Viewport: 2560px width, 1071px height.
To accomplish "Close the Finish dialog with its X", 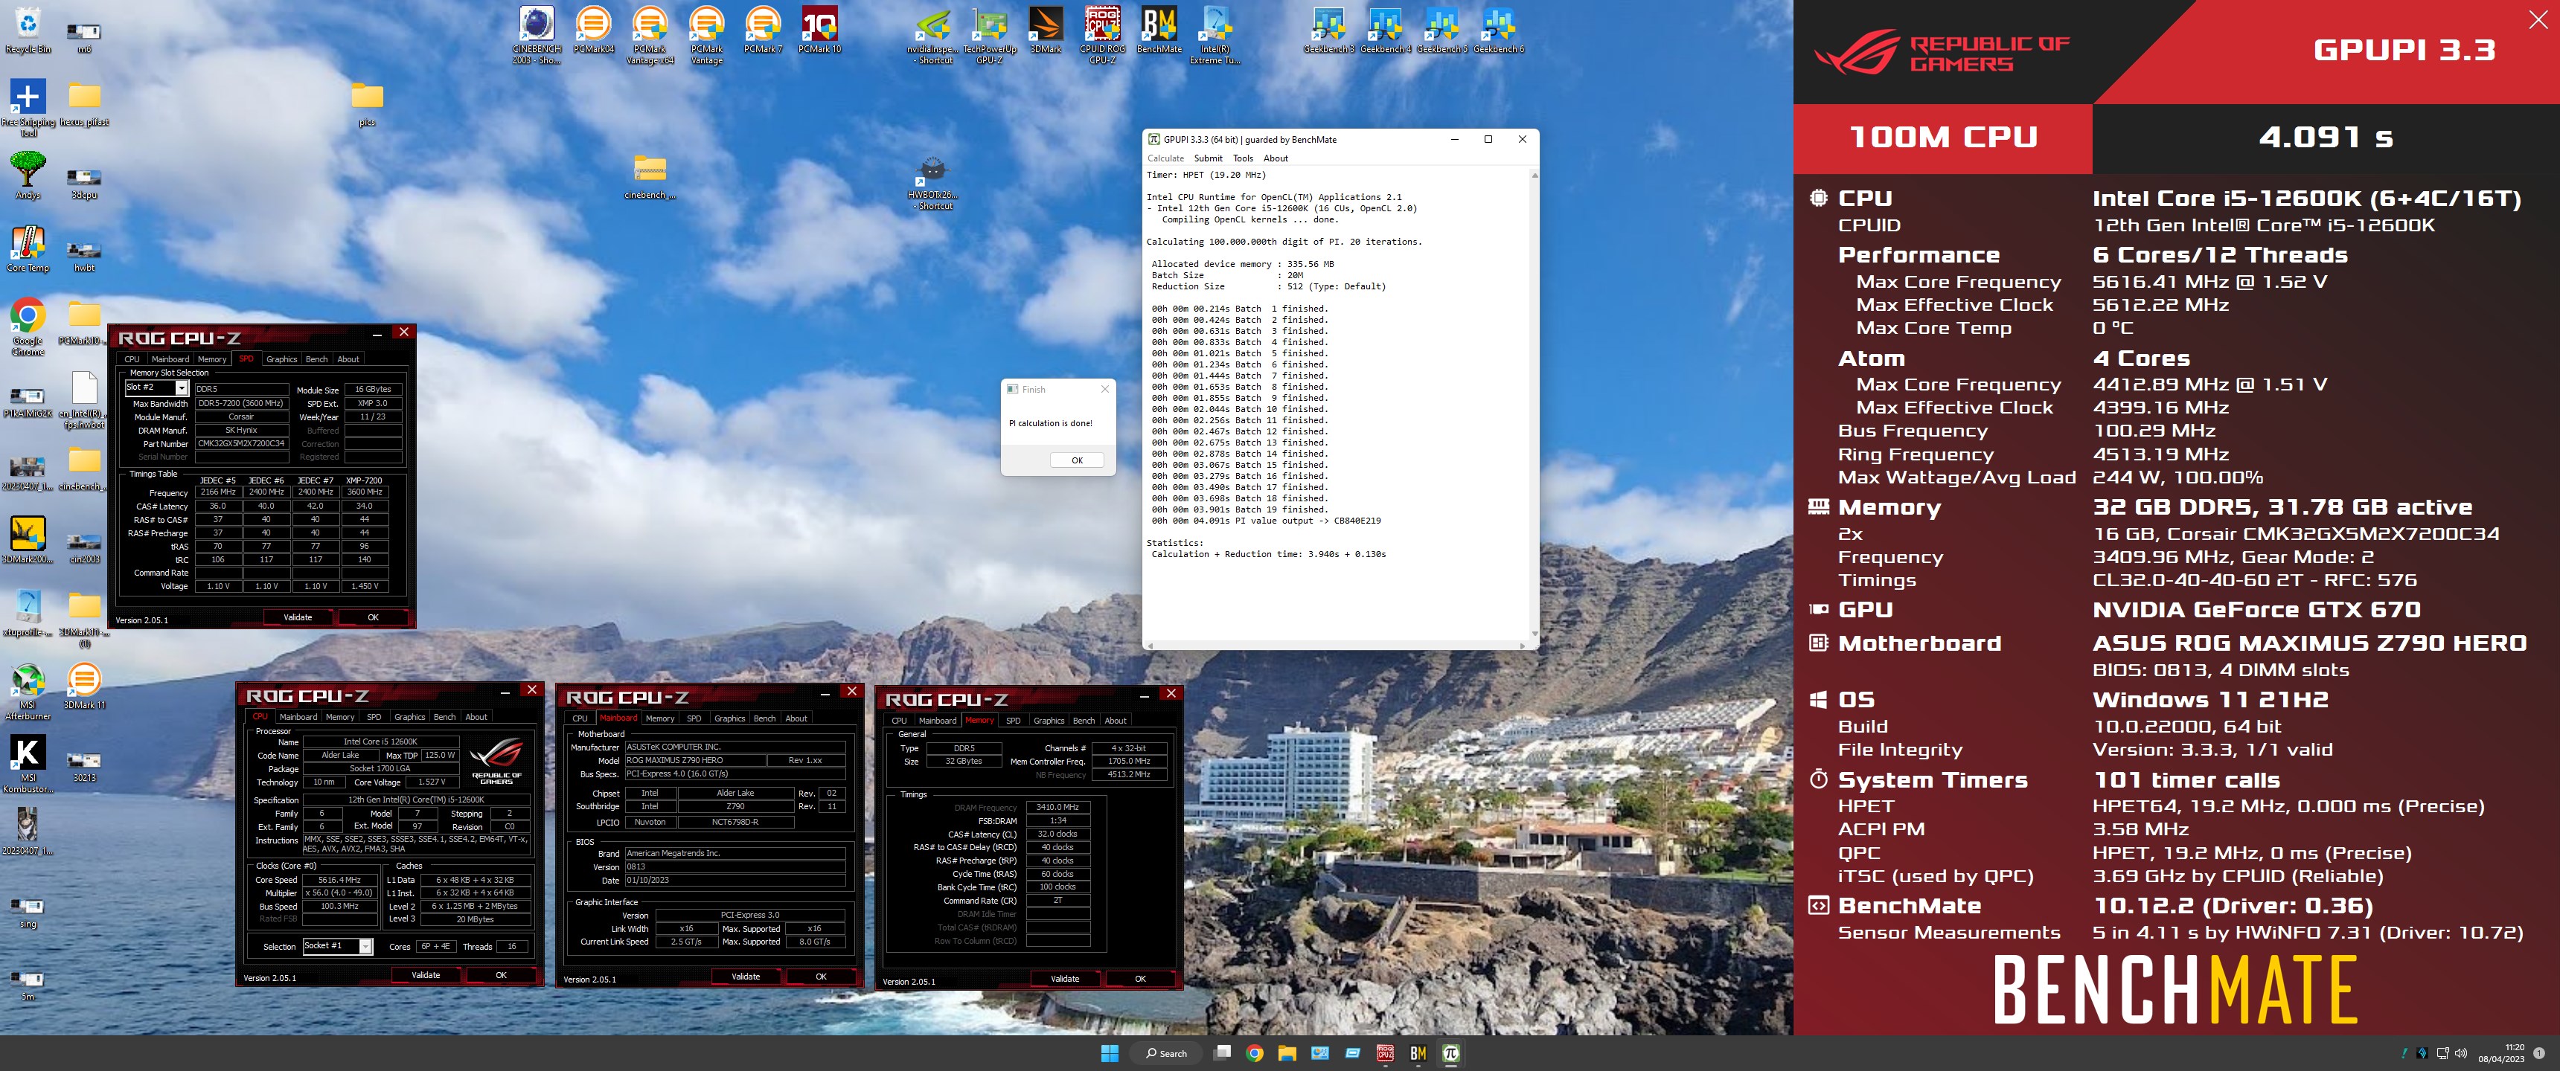I will [x=1104, y=390].
